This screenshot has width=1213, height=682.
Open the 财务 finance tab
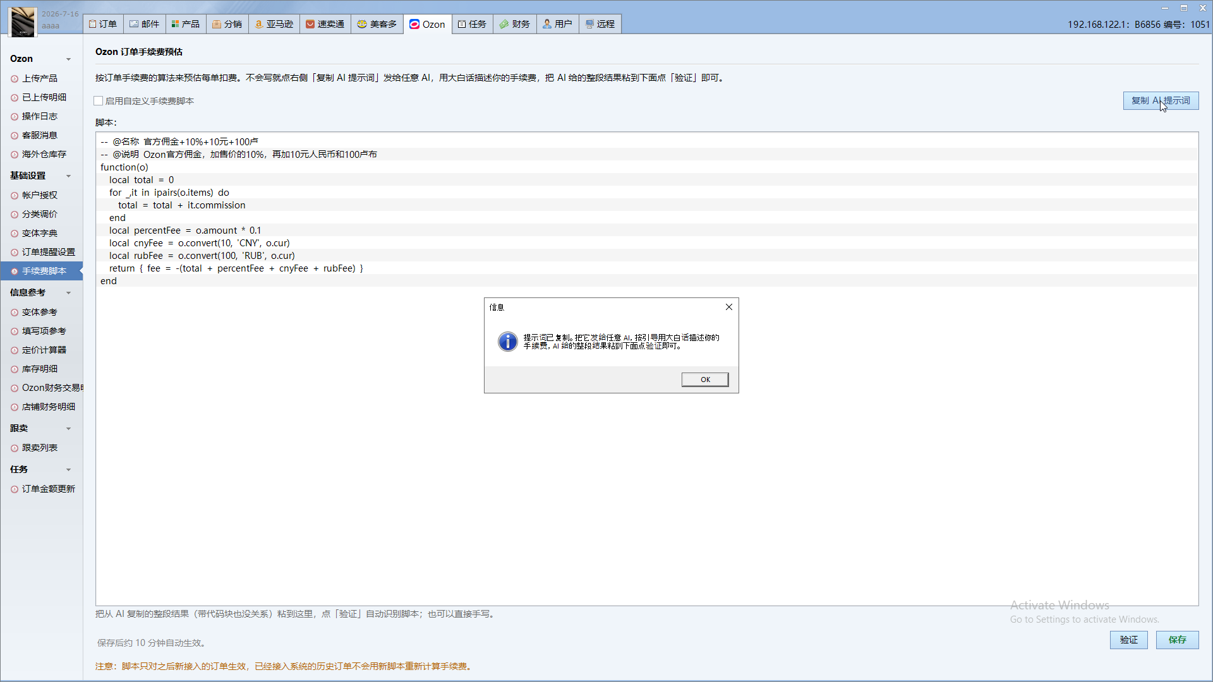[515, 24]
